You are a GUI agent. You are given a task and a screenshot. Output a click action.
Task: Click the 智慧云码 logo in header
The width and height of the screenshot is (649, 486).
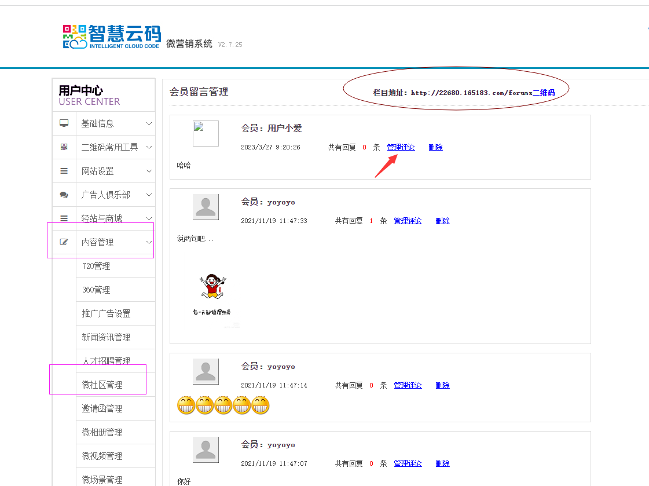point(112,37)
